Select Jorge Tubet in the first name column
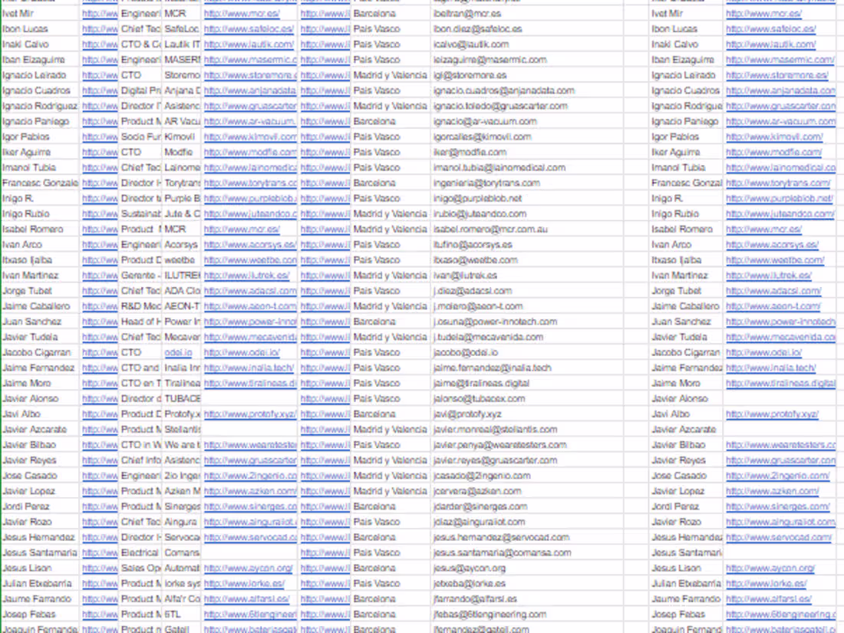Image resolution: width=844 pixels, height=633 pixels. [27, 292]
